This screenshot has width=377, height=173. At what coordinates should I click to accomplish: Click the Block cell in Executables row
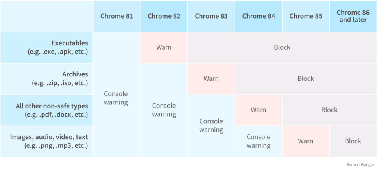[282, 48]
